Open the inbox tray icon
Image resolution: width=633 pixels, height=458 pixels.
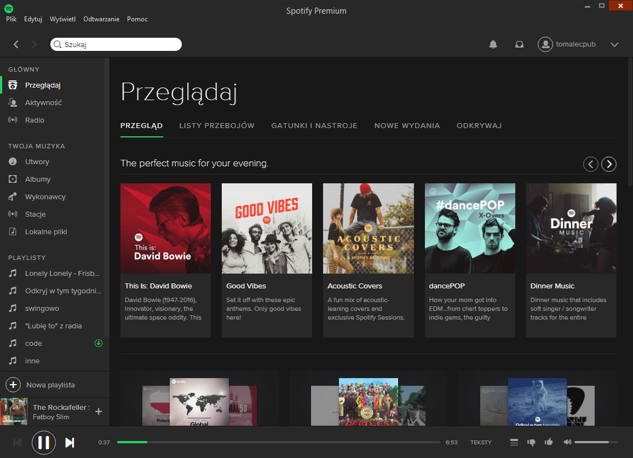(519, 44)
